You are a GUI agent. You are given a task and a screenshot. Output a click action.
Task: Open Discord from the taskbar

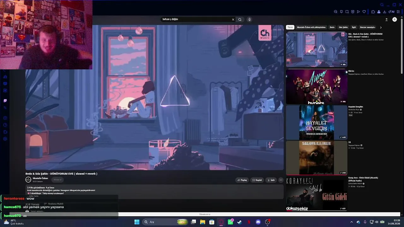point(258,222)
